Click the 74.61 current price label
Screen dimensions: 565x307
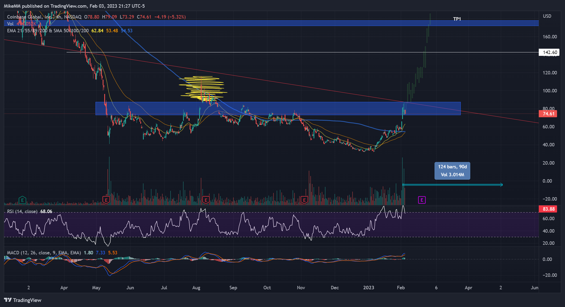[548, 114]
